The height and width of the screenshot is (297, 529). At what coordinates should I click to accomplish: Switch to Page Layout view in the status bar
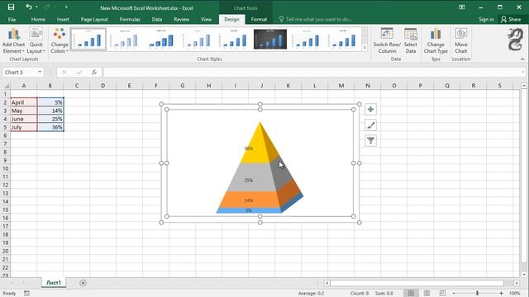427,294
